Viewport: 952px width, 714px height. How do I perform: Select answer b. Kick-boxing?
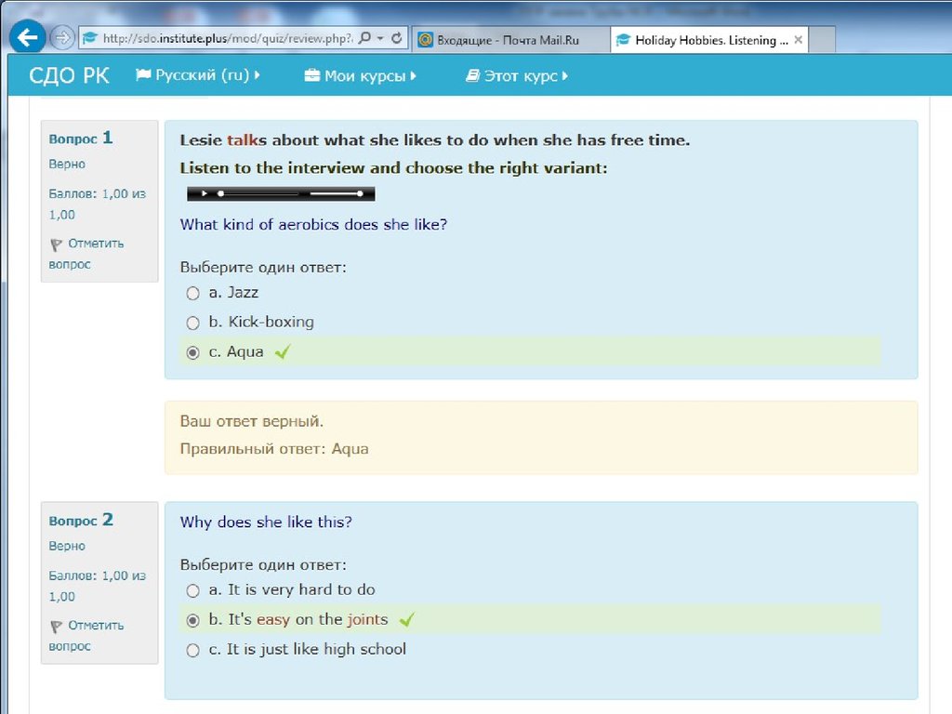(193, 323)
